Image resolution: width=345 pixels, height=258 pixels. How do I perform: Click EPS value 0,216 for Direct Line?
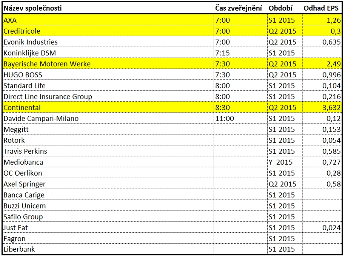click(331, 96)
